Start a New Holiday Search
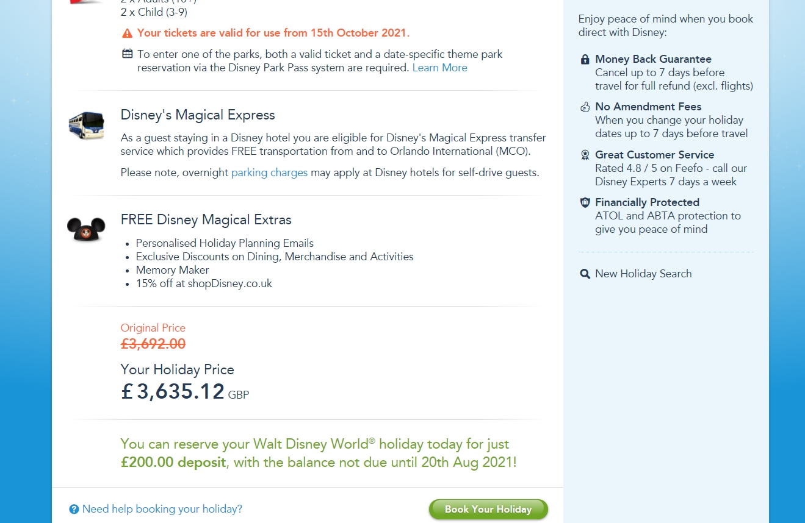Image resolution: width=805 pixels, height=523 pixels. pos(643,274)
